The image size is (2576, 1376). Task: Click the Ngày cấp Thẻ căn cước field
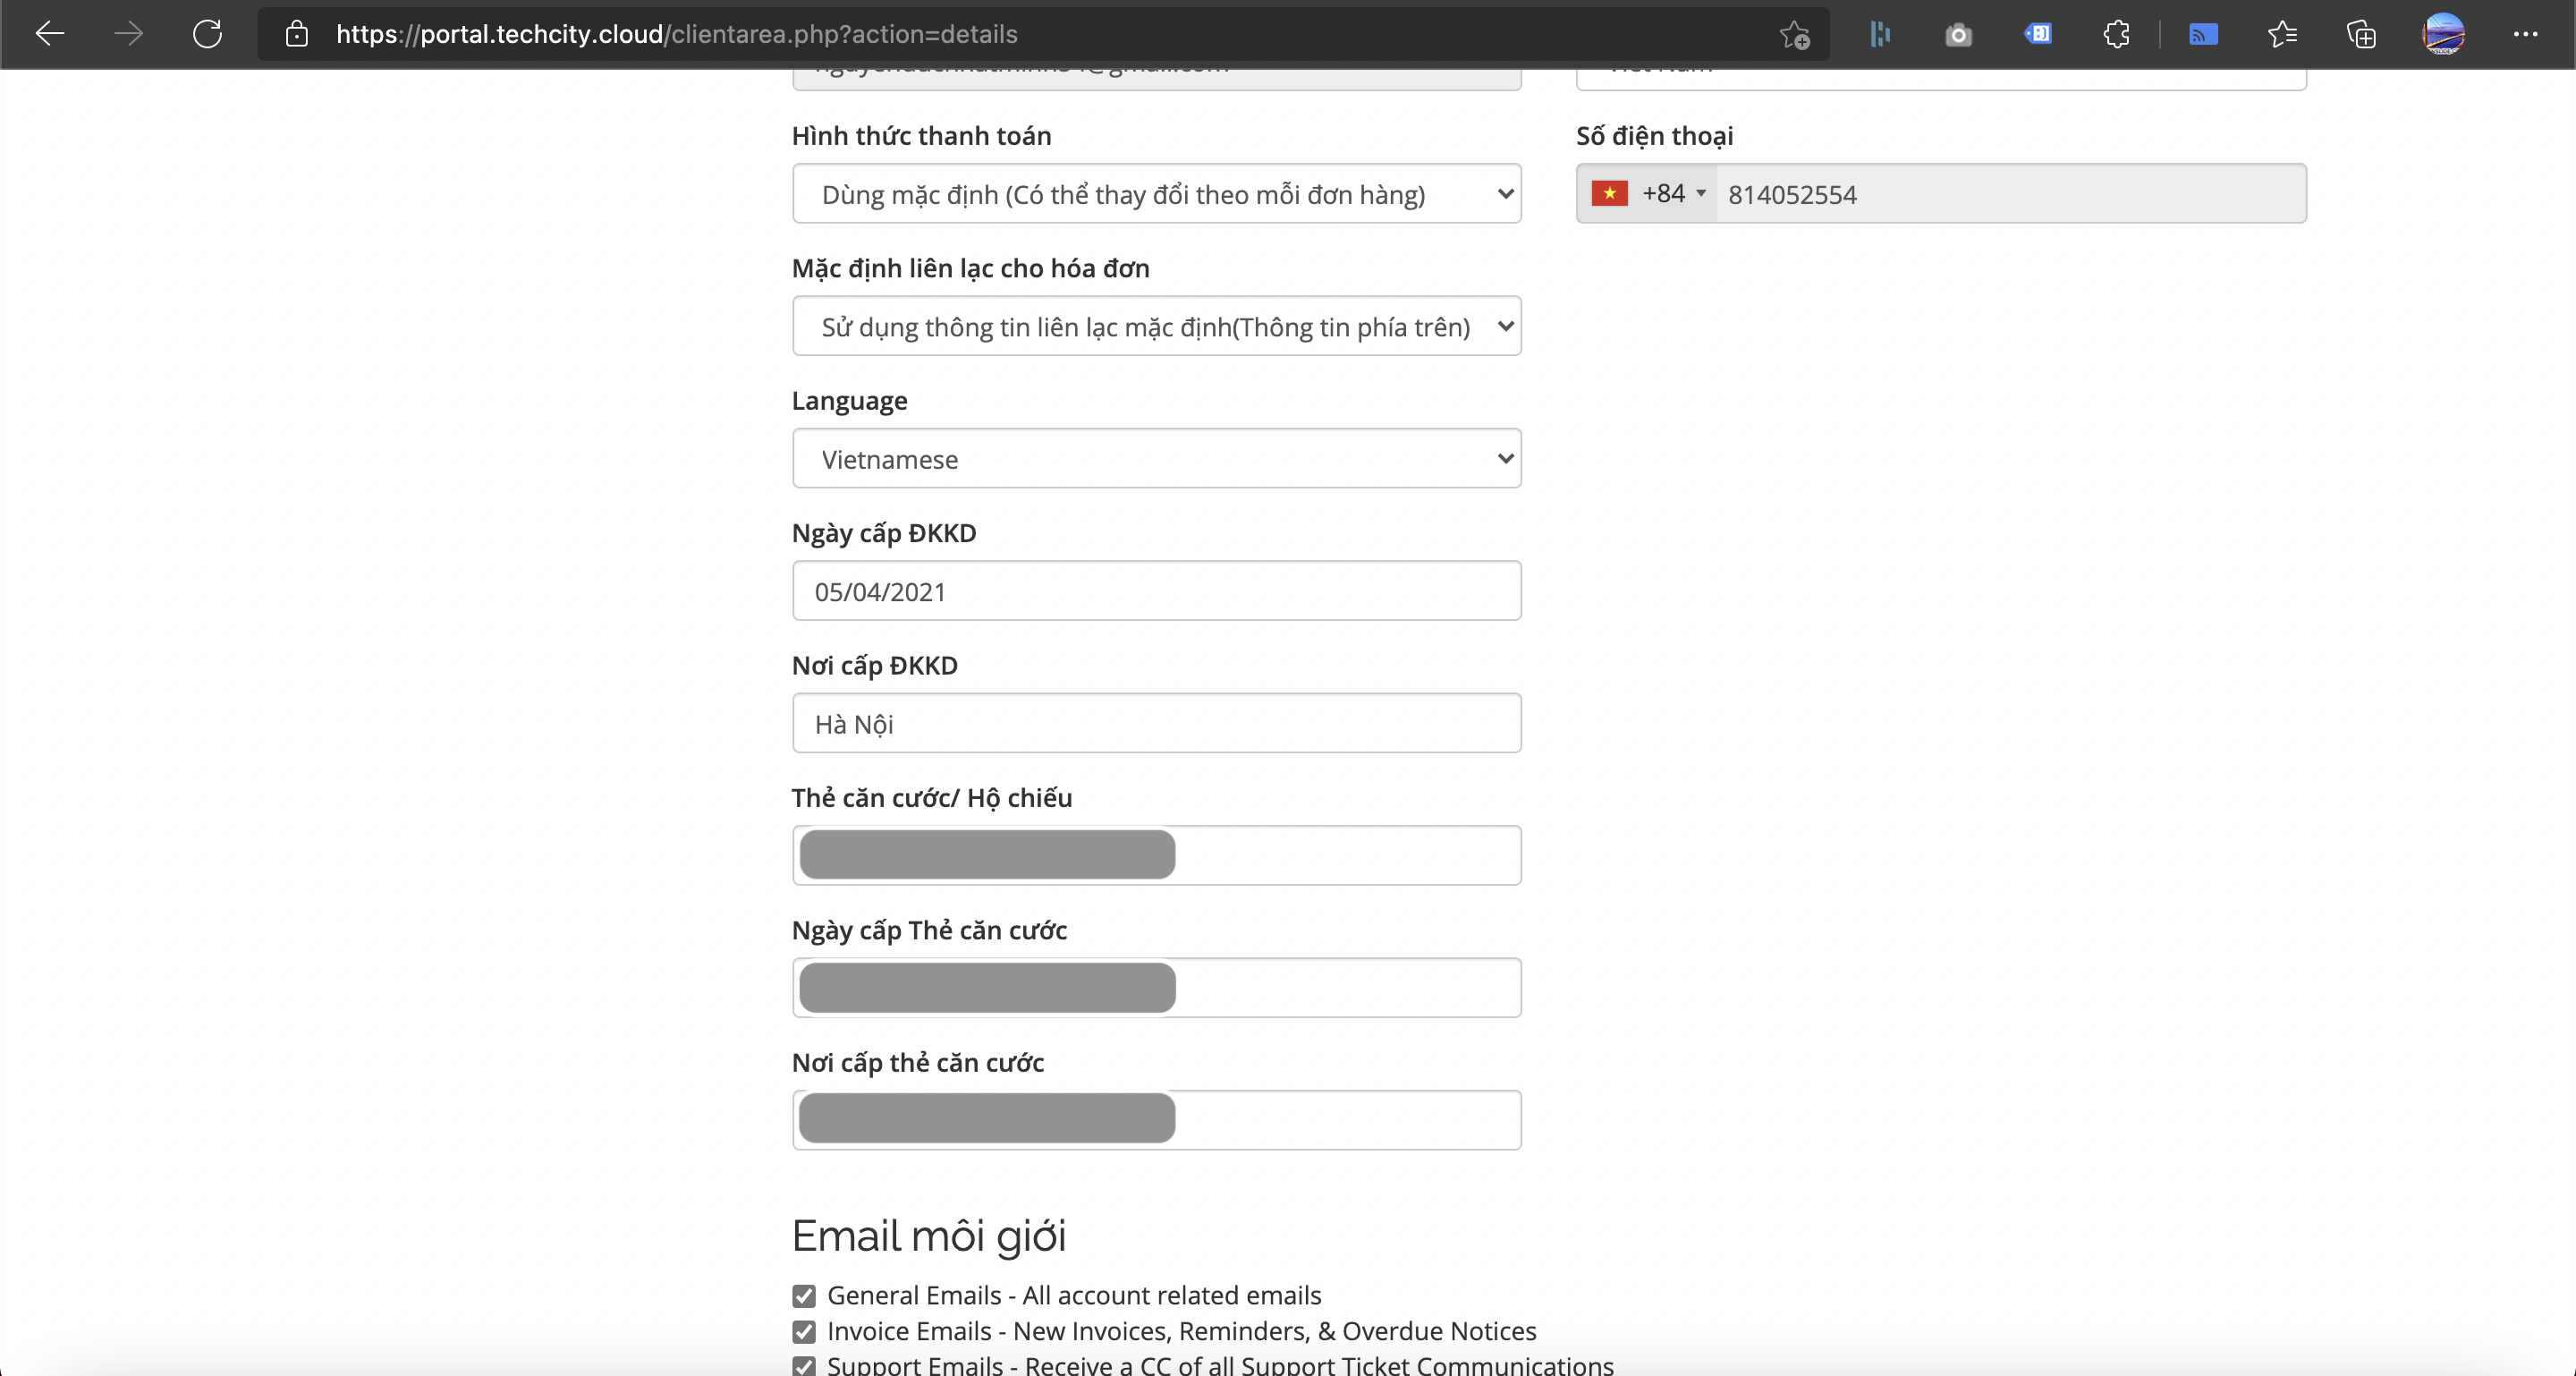tap(1157, 988)
